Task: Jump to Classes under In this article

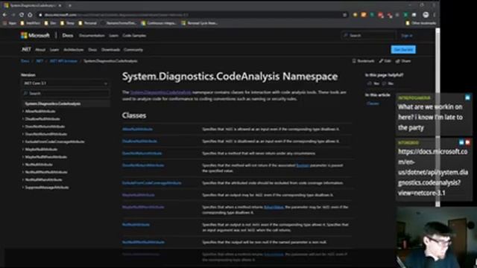Action: [373, 103]
